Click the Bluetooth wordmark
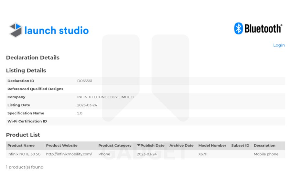The width and height of the screenshot is (291, 194). (x=263, y=28)
